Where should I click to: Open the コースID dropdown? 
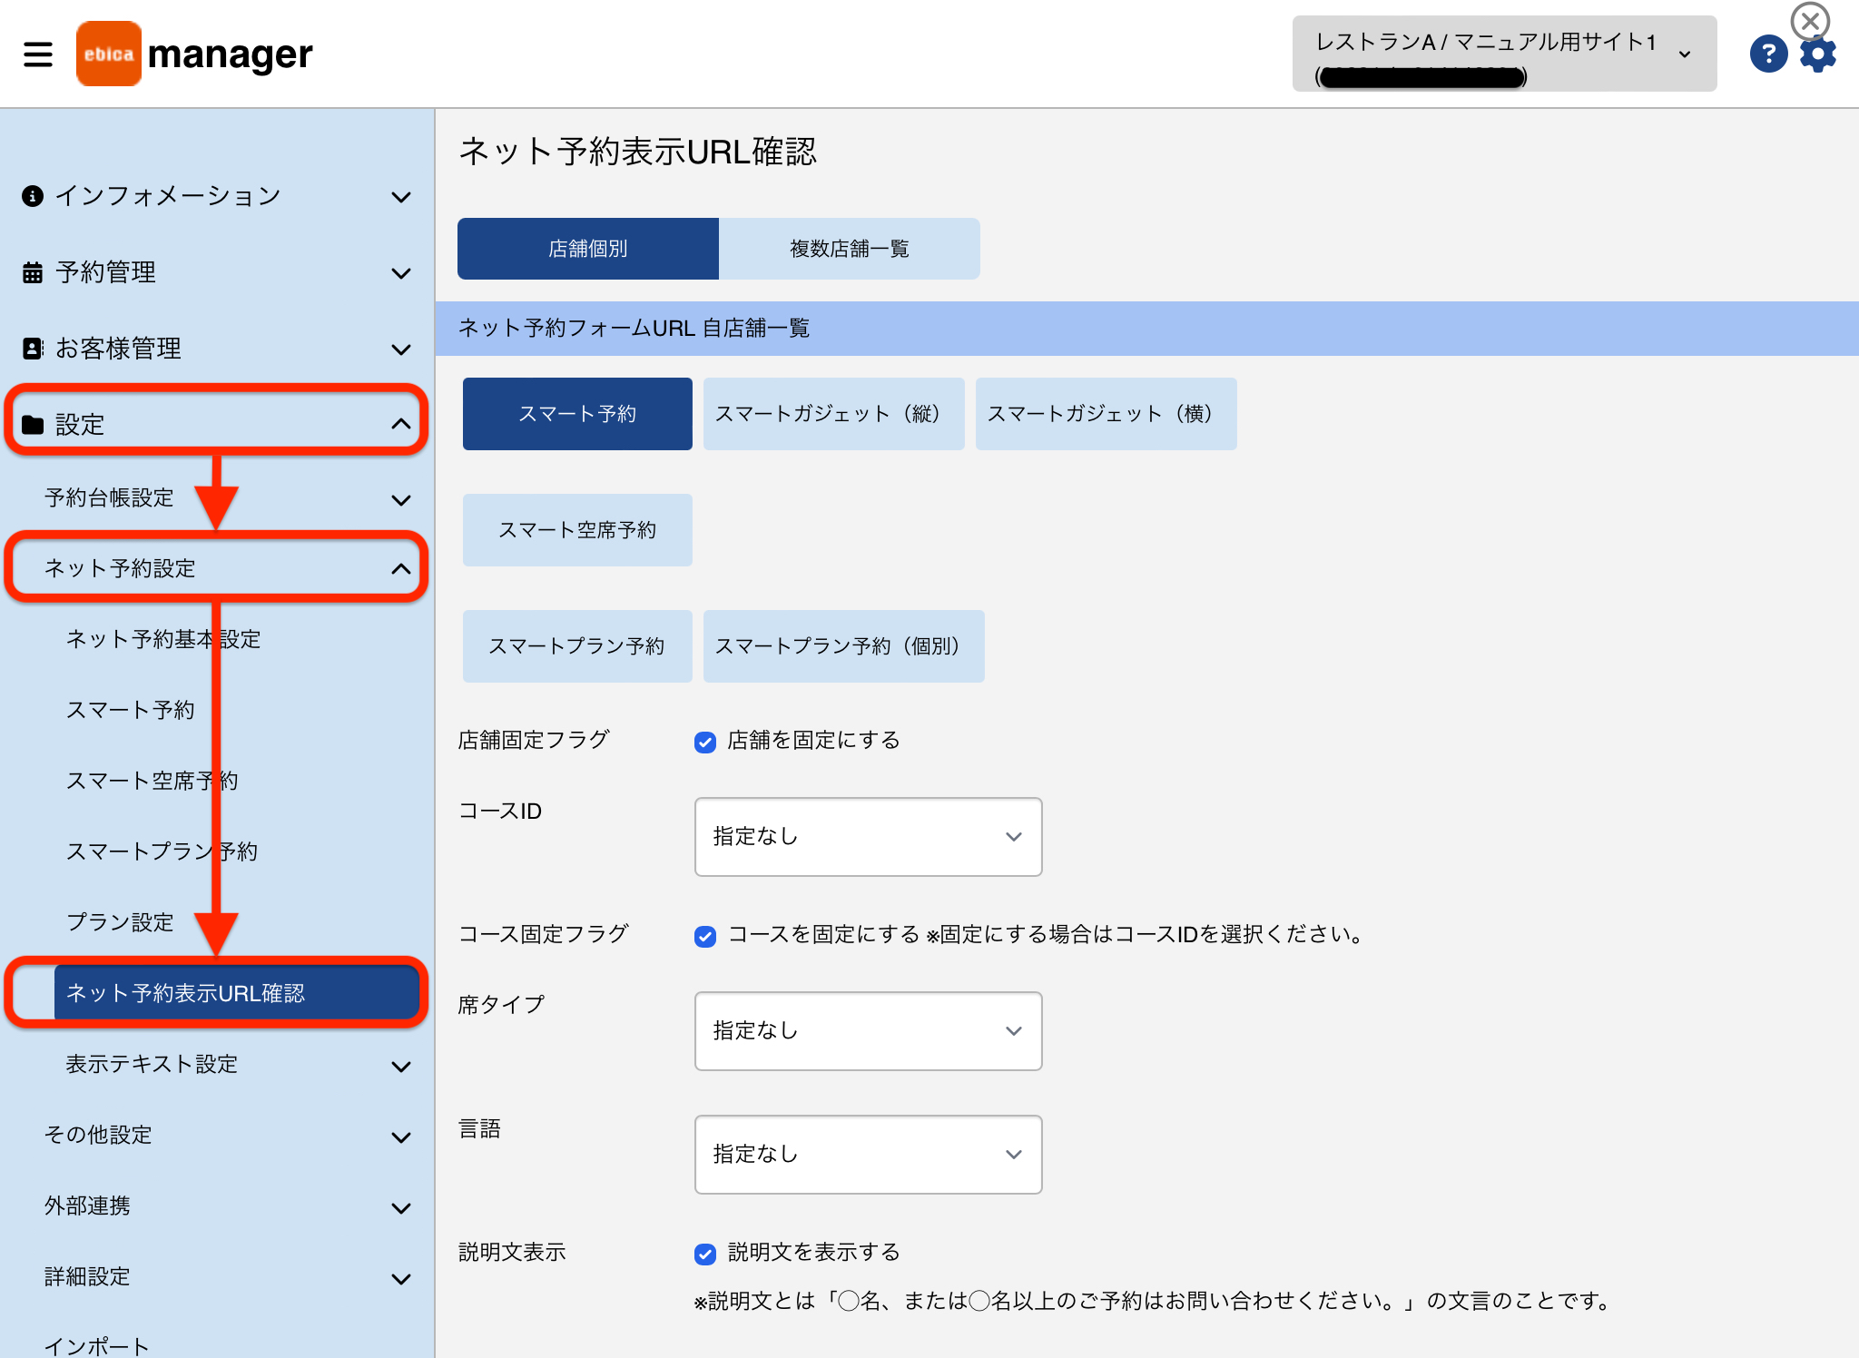(868, 837)
